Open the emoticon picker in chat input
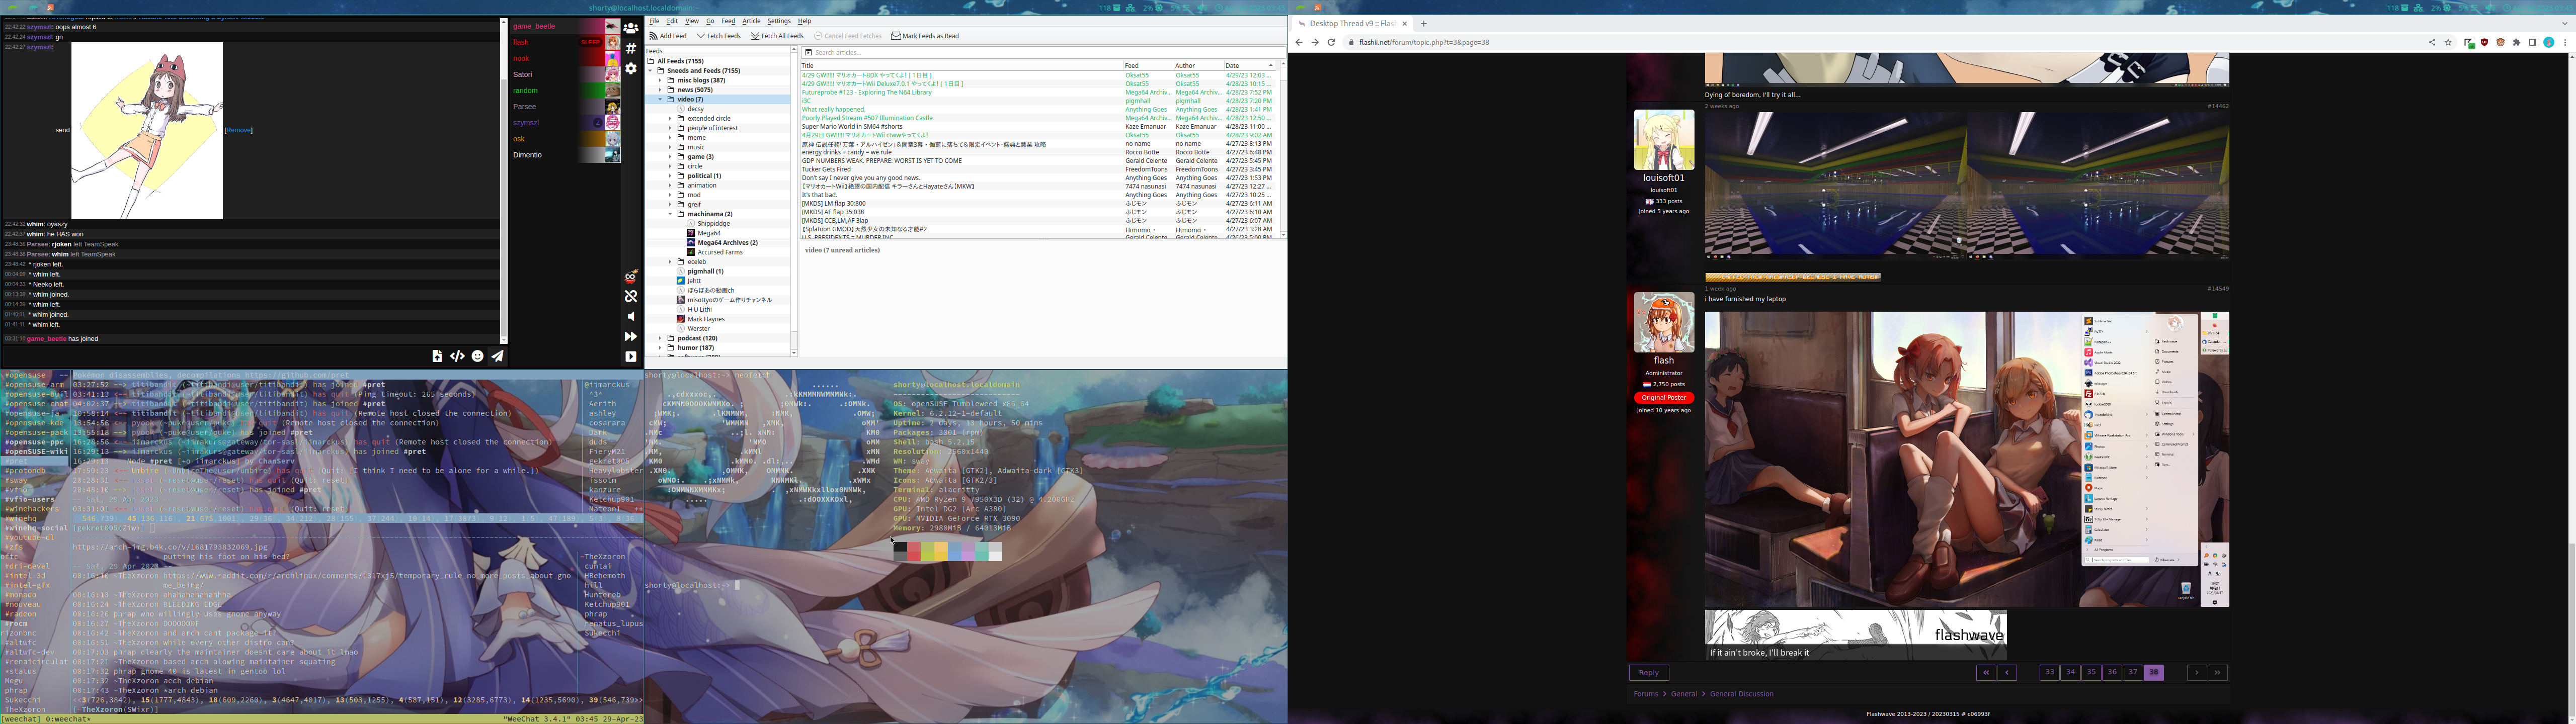 477,356
